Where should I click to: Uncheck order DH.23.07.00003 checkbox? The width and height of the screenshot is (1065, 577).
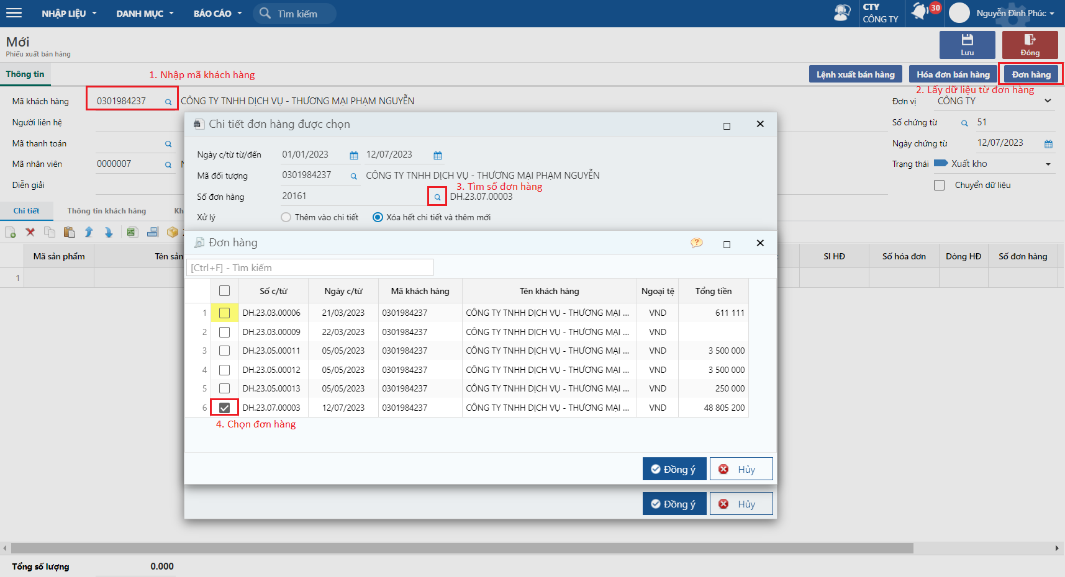(x=225, y=408)
